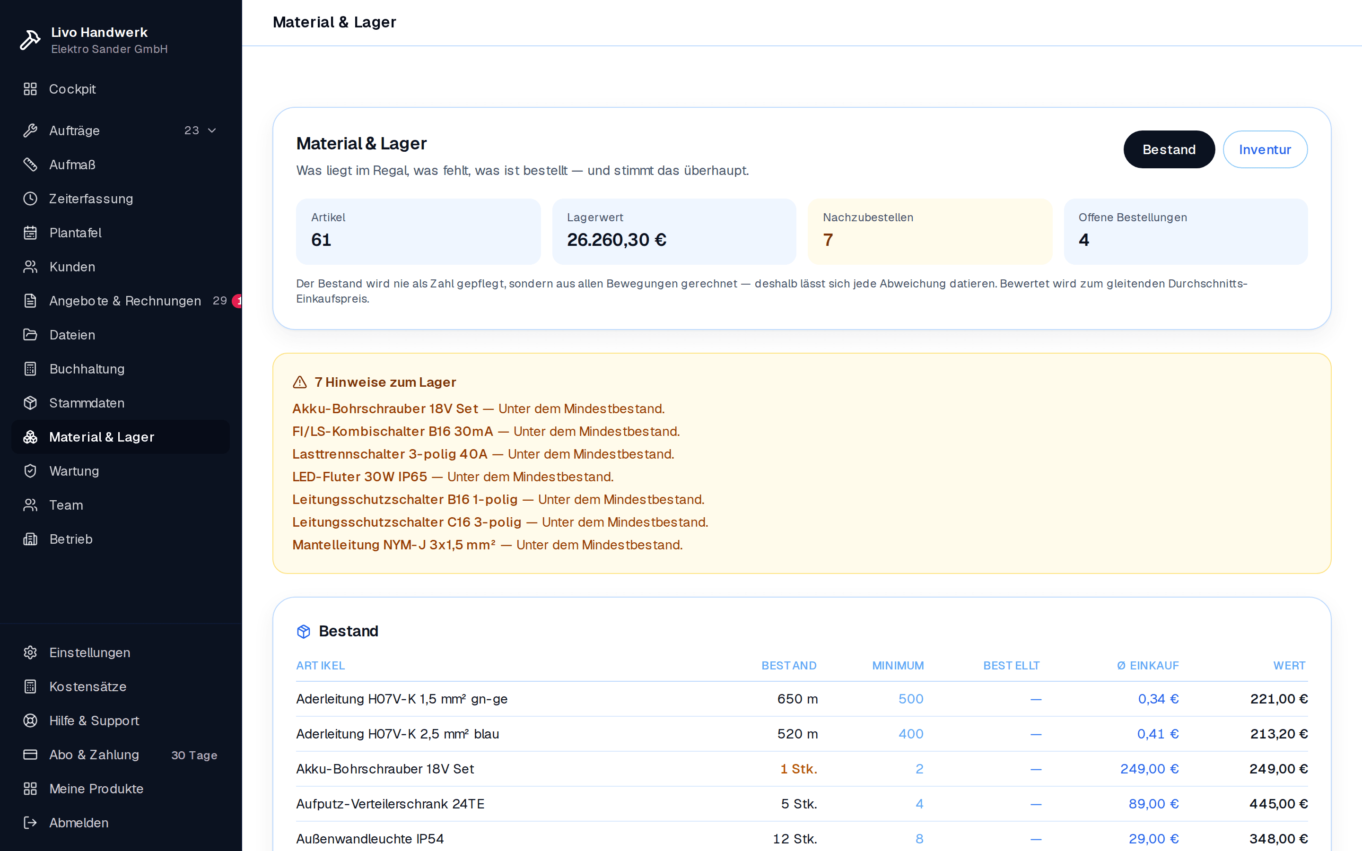Screen dimensions: 1362x851
Task: Open Kostensätze in sidebar
Action: (121, 686)
